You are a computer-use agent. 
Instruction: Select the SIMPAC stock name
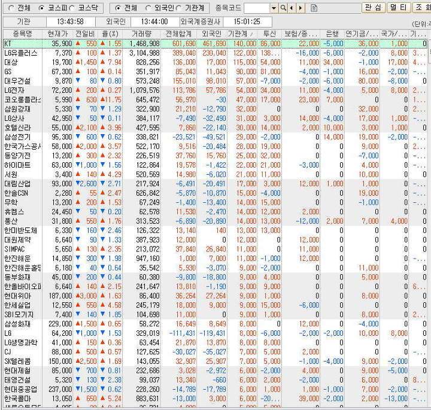pyautogui.click(x=14, y=249)
